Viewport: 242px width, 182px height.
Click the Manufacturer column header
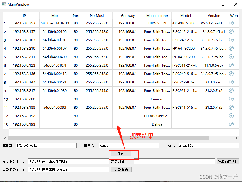[x=157, y=16]
